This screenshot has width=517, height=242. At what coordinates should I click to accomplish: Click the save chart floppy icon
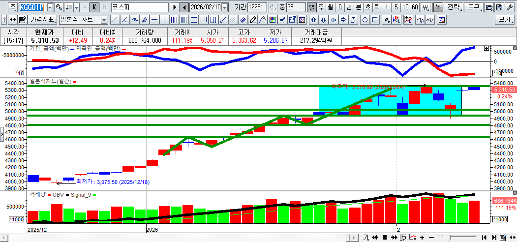[499, 7]
